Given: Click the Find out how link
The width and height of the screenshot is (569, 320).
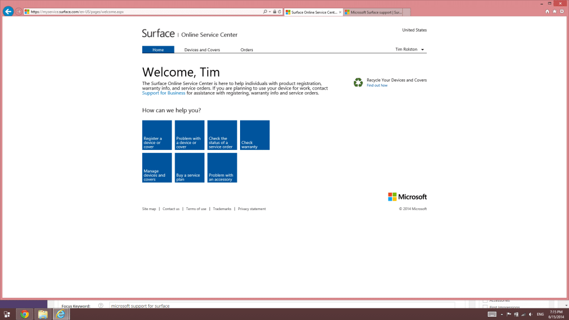Looking at the screenshot, I should pos(377,85).
